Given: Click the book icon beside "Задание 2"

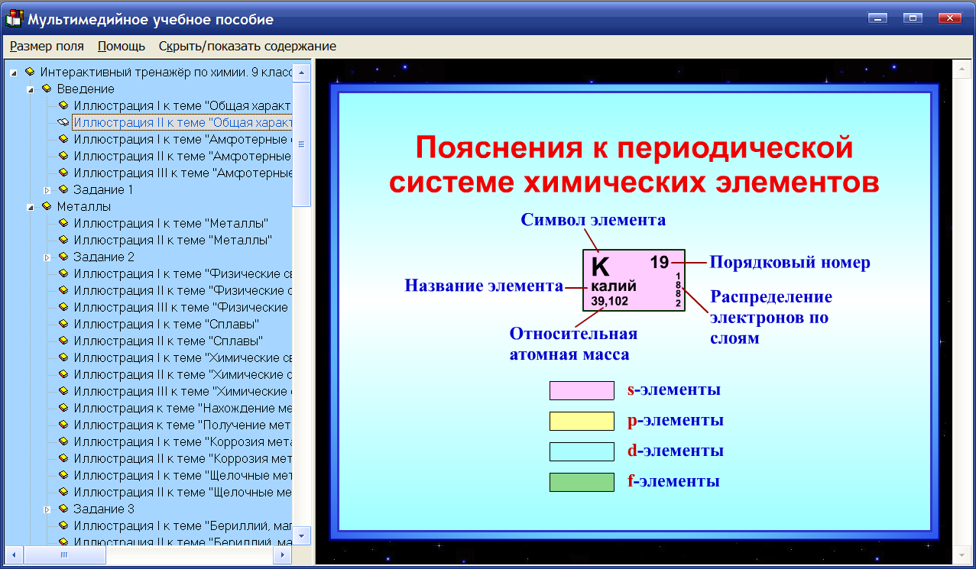Looking at the screenshot, I should [x=62, y=256].
